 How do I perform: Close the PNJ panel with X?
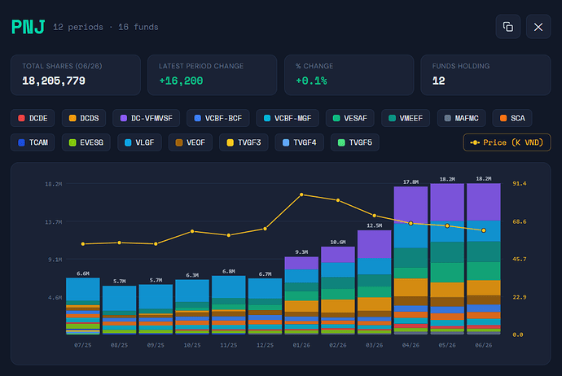(538, 27)
